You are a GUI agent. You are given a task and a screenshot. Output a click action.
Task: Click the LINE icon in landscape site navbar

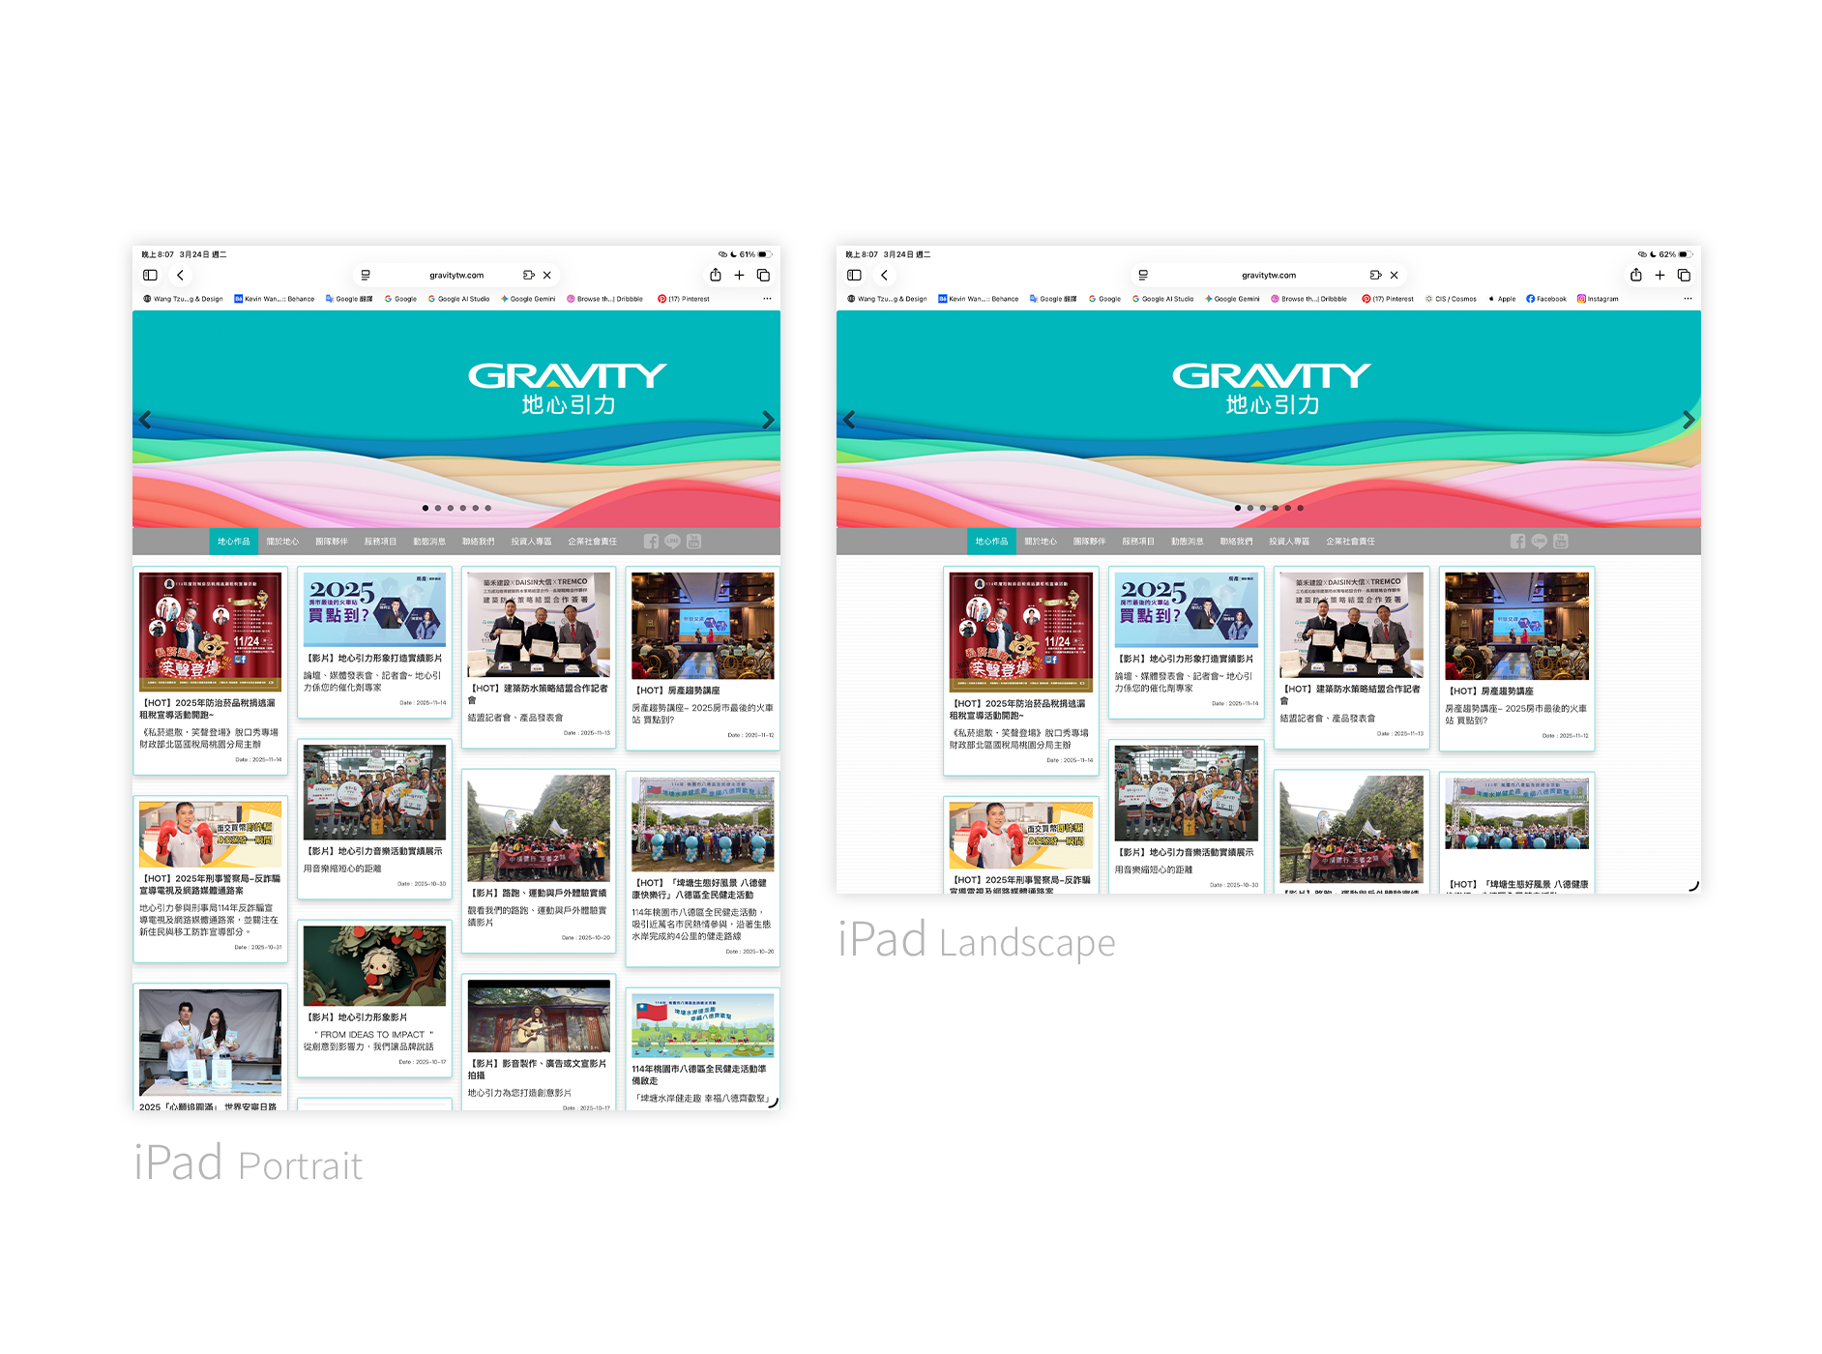[1539, 542]
